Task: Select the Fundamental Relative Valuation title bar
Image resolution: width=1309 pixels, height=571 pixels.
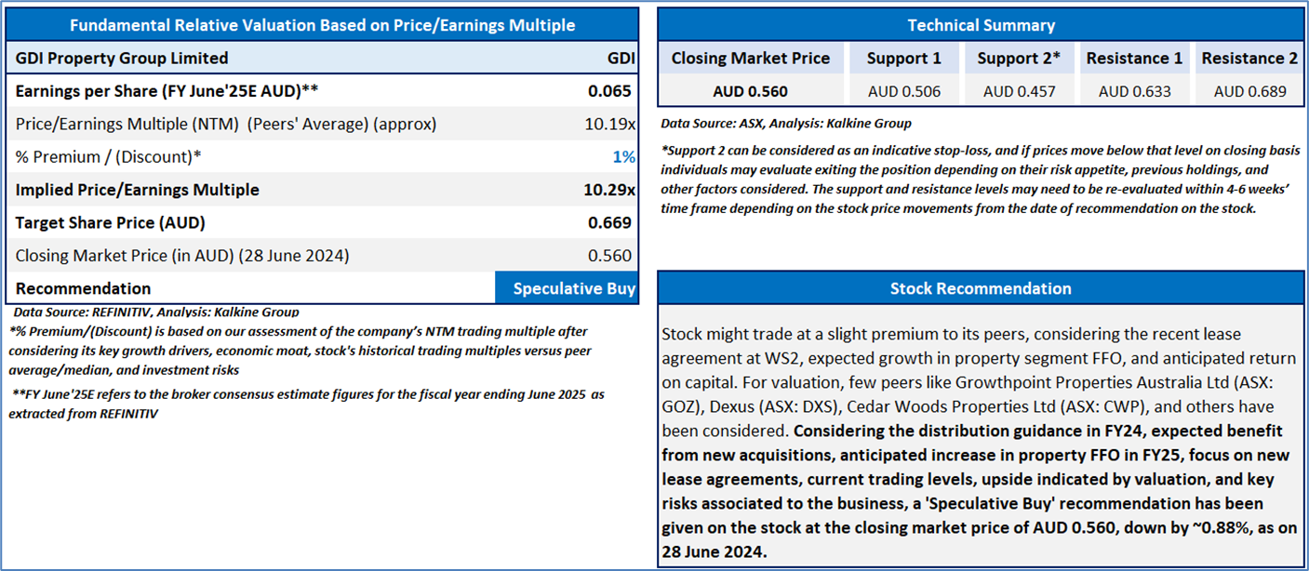Action: [322, 25]
